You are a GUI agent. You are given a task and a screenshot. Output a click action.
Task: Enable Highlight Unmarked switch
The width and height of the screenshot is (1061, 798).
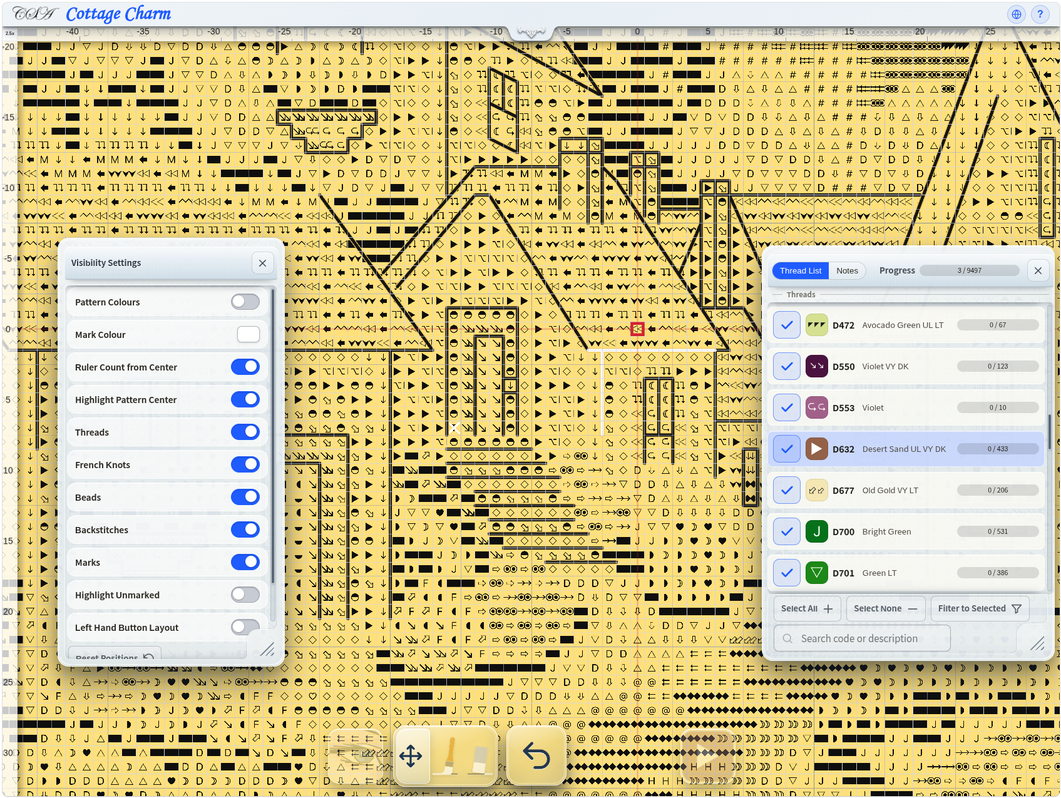[x=245, y=595]
